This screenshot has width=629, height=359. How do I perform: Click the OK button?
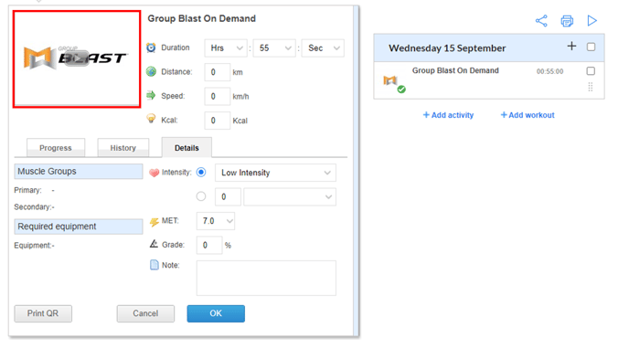(216, 313)
